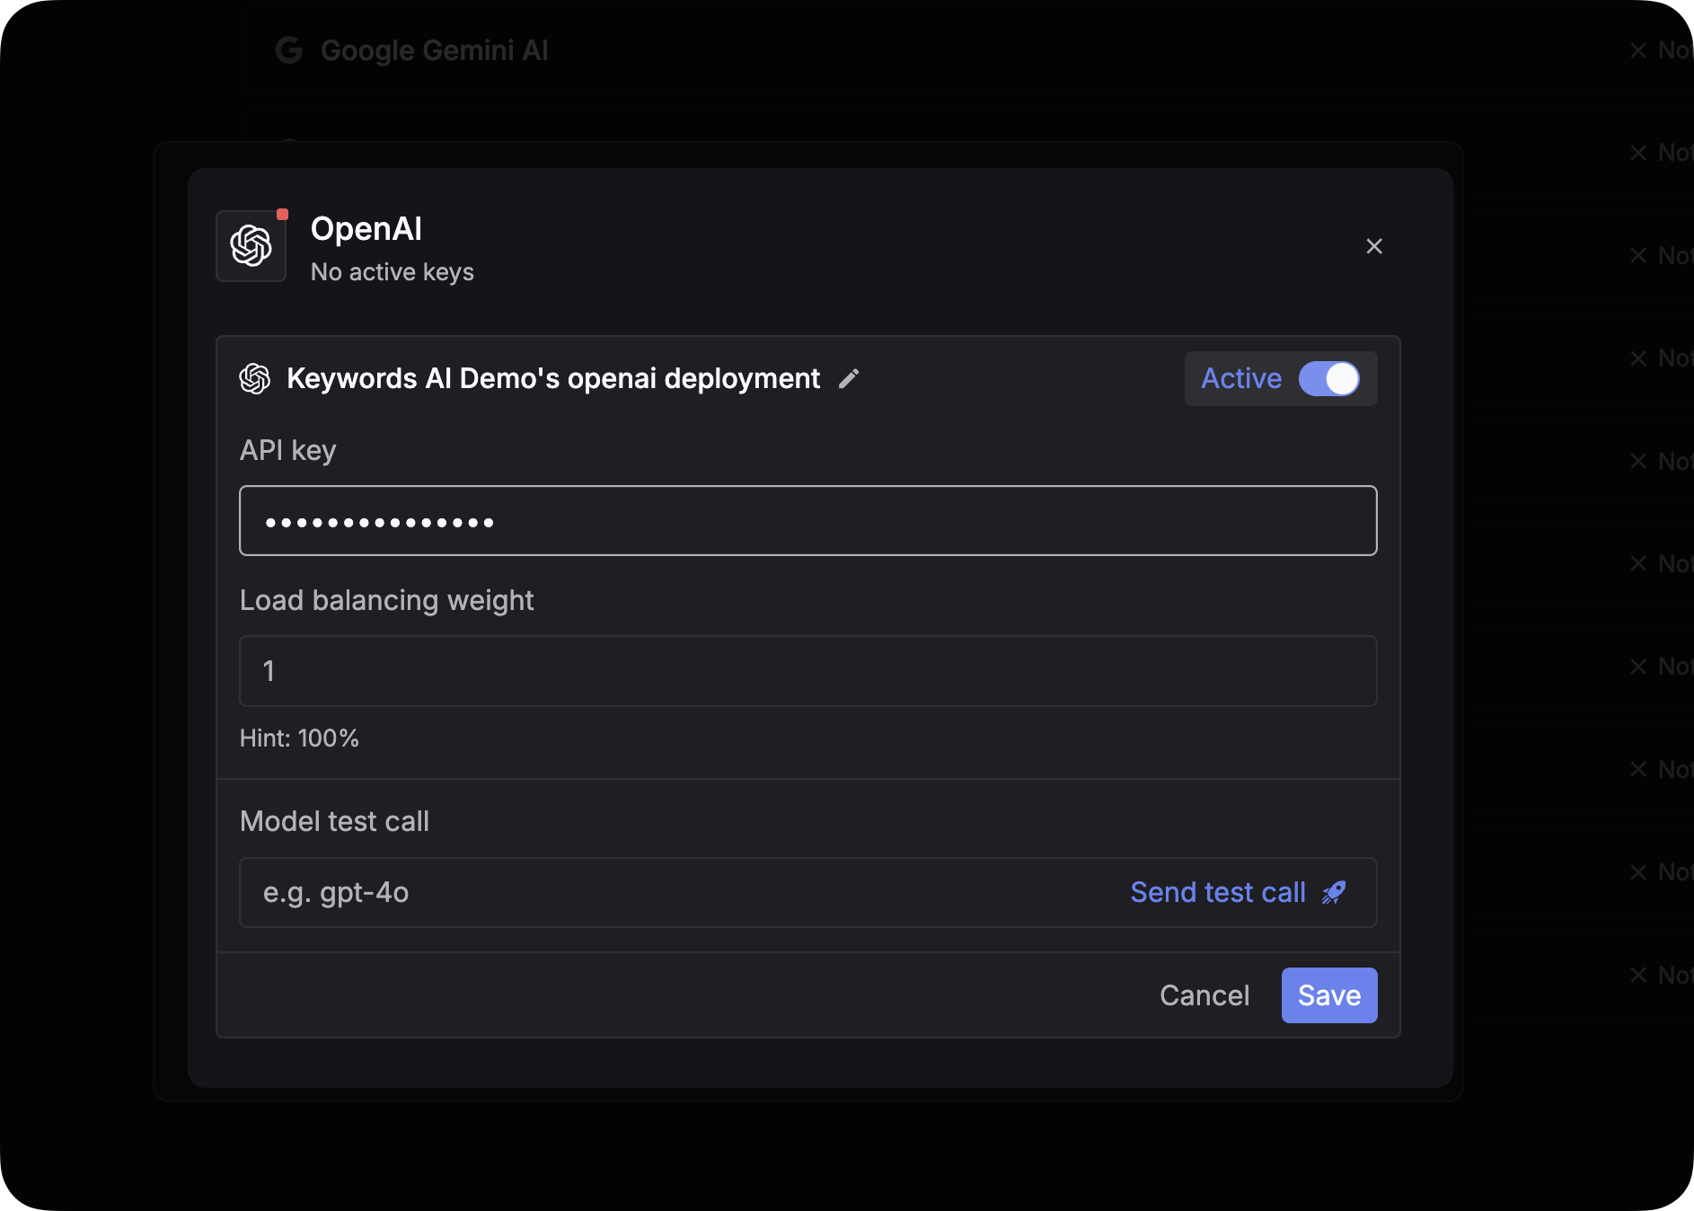
Task: Click the 'Model test call' label
Action: [x=334, y=821]
